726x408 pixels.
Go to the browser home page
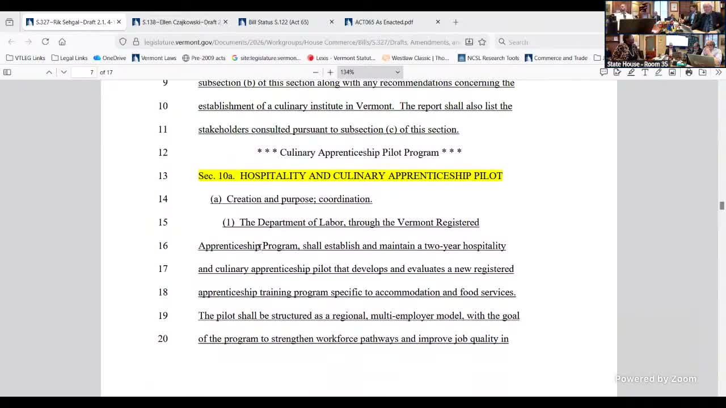click(62, 42)
